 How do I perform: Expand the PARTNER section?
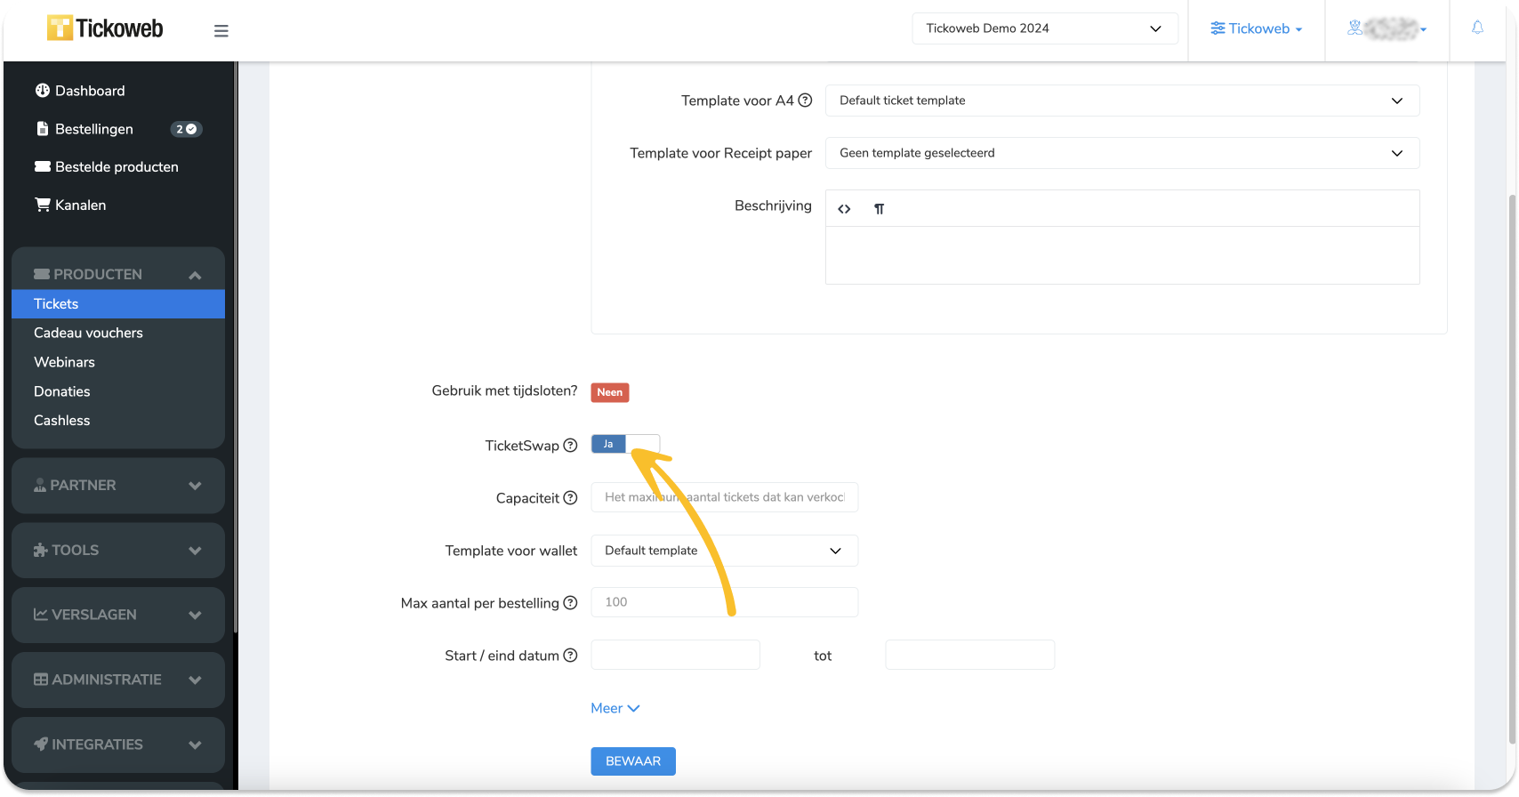click(x=118, y=486)
